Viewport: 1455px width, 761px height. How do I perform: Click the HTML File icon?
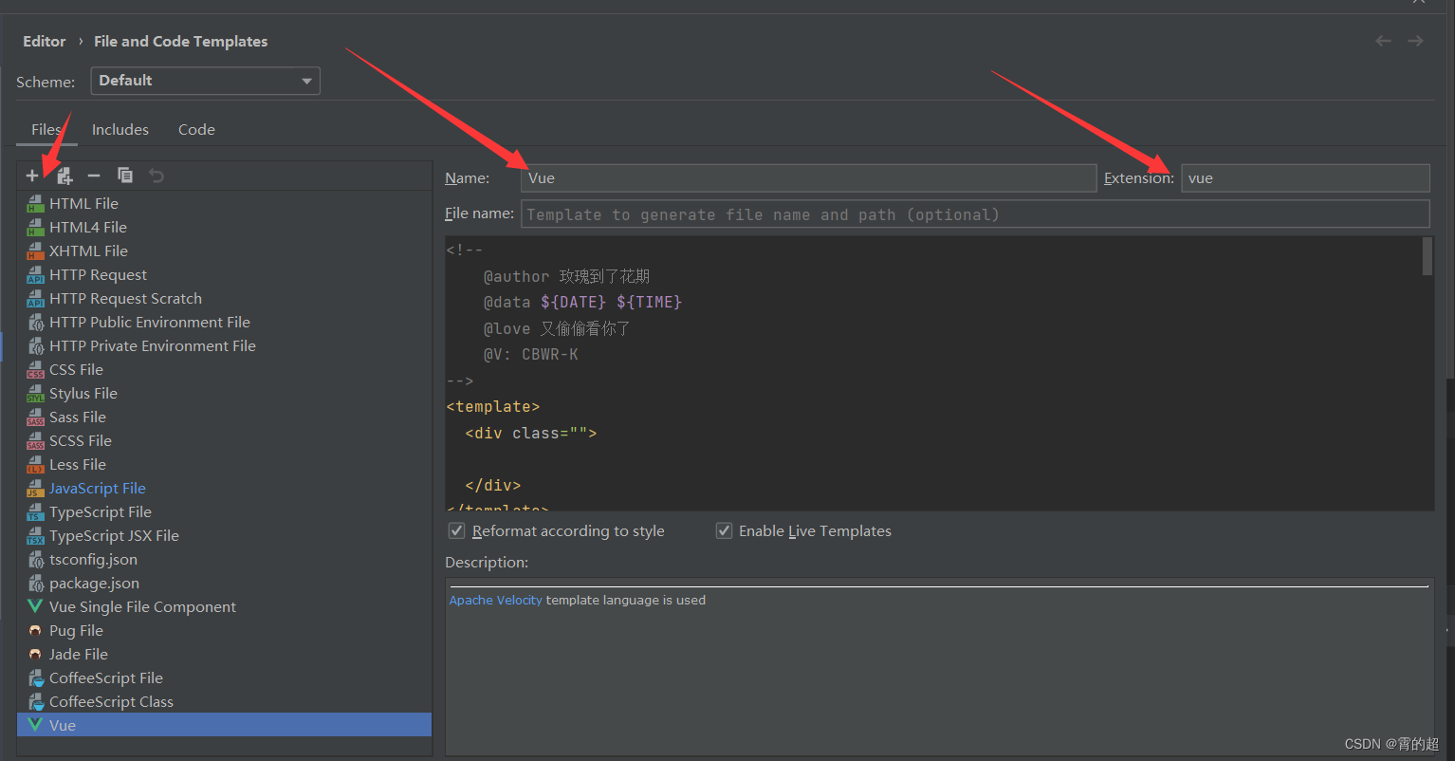click(x=35, y=203)
